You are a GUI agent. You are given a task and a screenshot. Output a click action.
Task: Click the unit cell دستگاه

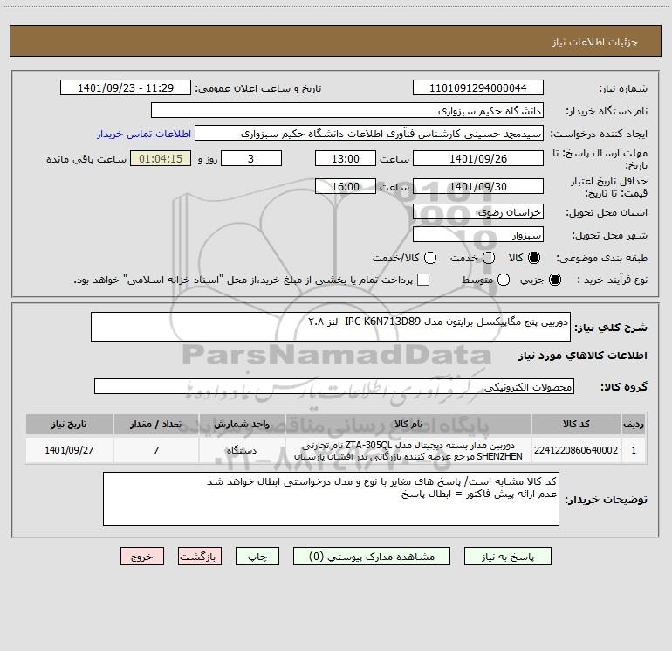pos(242,450)
